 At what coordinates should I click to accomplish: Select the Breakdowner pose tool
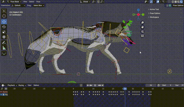[4, 53]
